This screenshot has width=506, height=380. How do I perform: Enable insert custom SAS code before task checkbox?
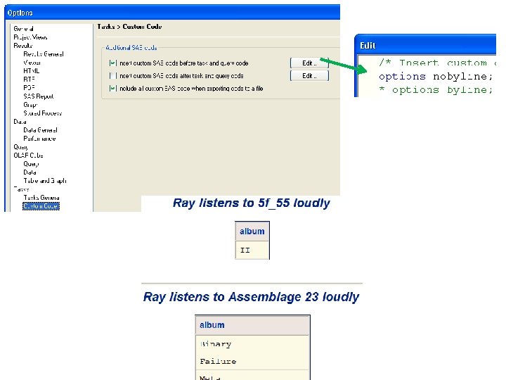pos(112,63)
